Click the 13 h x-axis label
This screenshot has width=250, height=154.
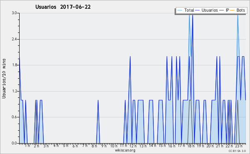[x=143, y=146]
